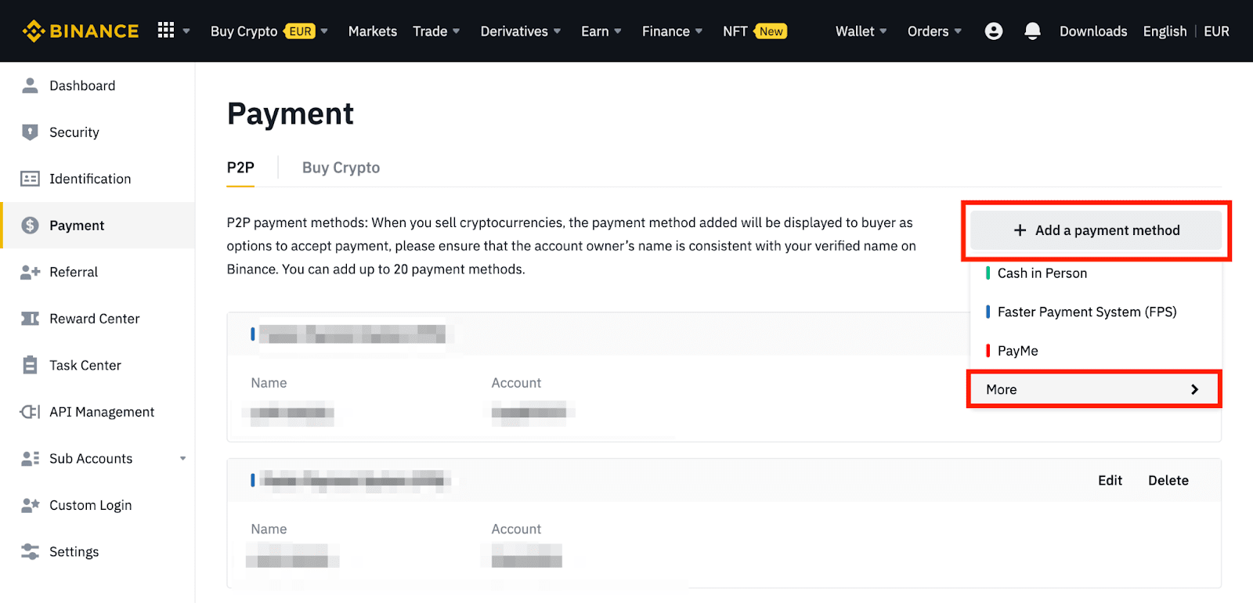Open Security from the sidebar shield icon
Viewport: 1253px width, 603px height.
[x=30, y=132]
